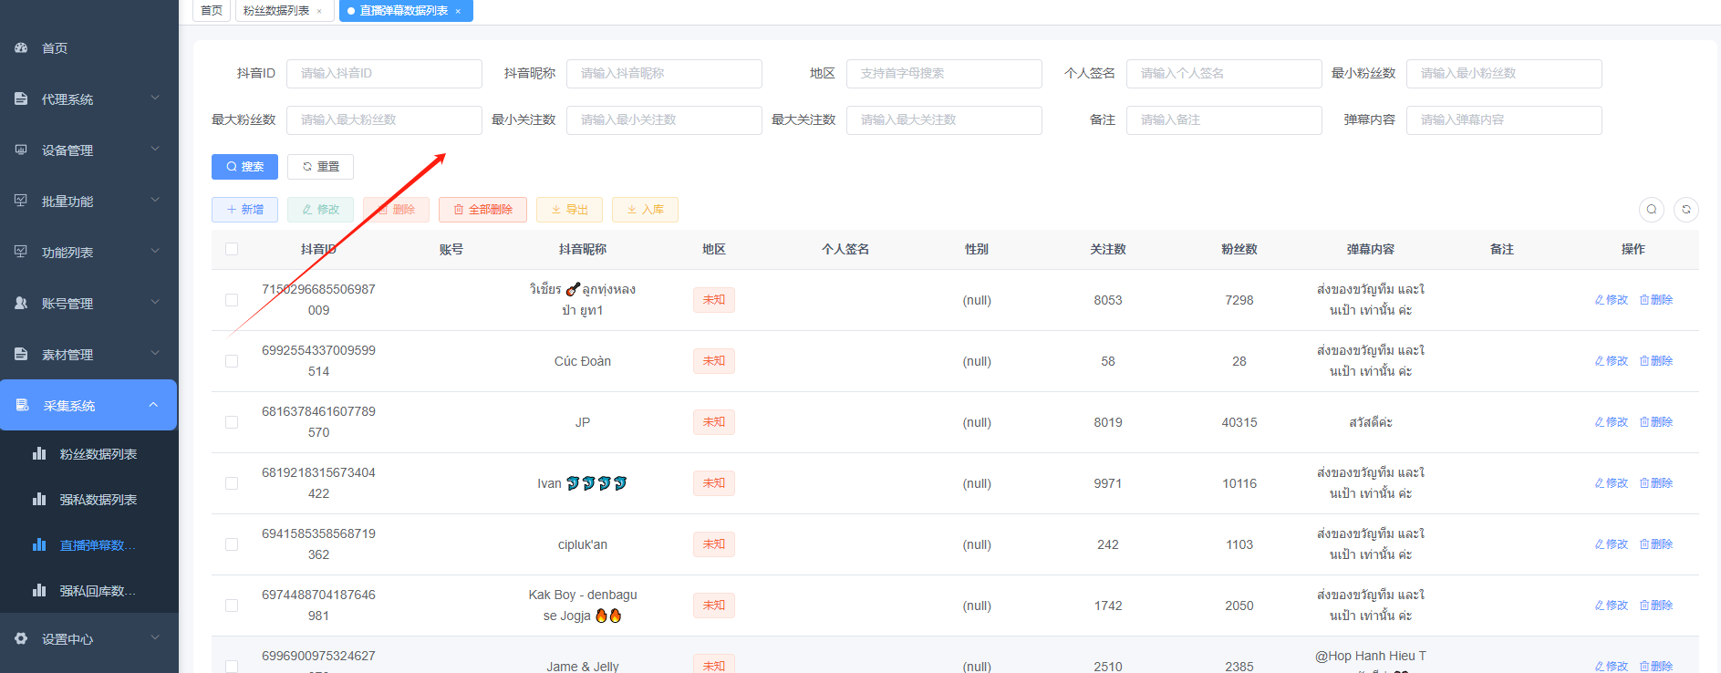The width and height of the screenshot is (1721, 673).
Task: Check the Kak Boy row checkbox
Action: pos(232,606)
